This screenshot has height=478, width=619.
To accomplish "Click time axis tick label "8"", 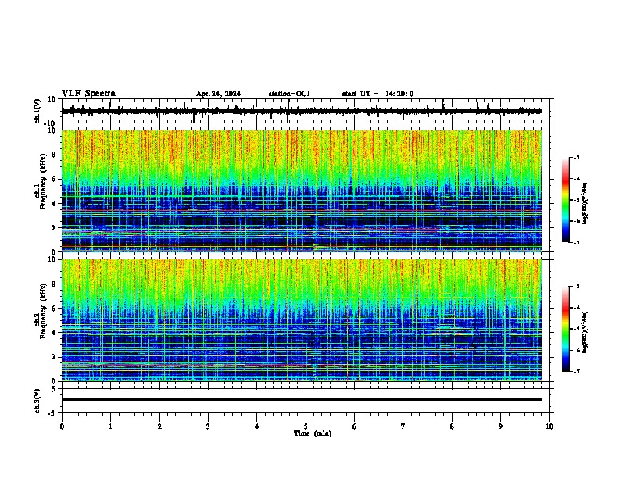I will (x=452, y=426).
